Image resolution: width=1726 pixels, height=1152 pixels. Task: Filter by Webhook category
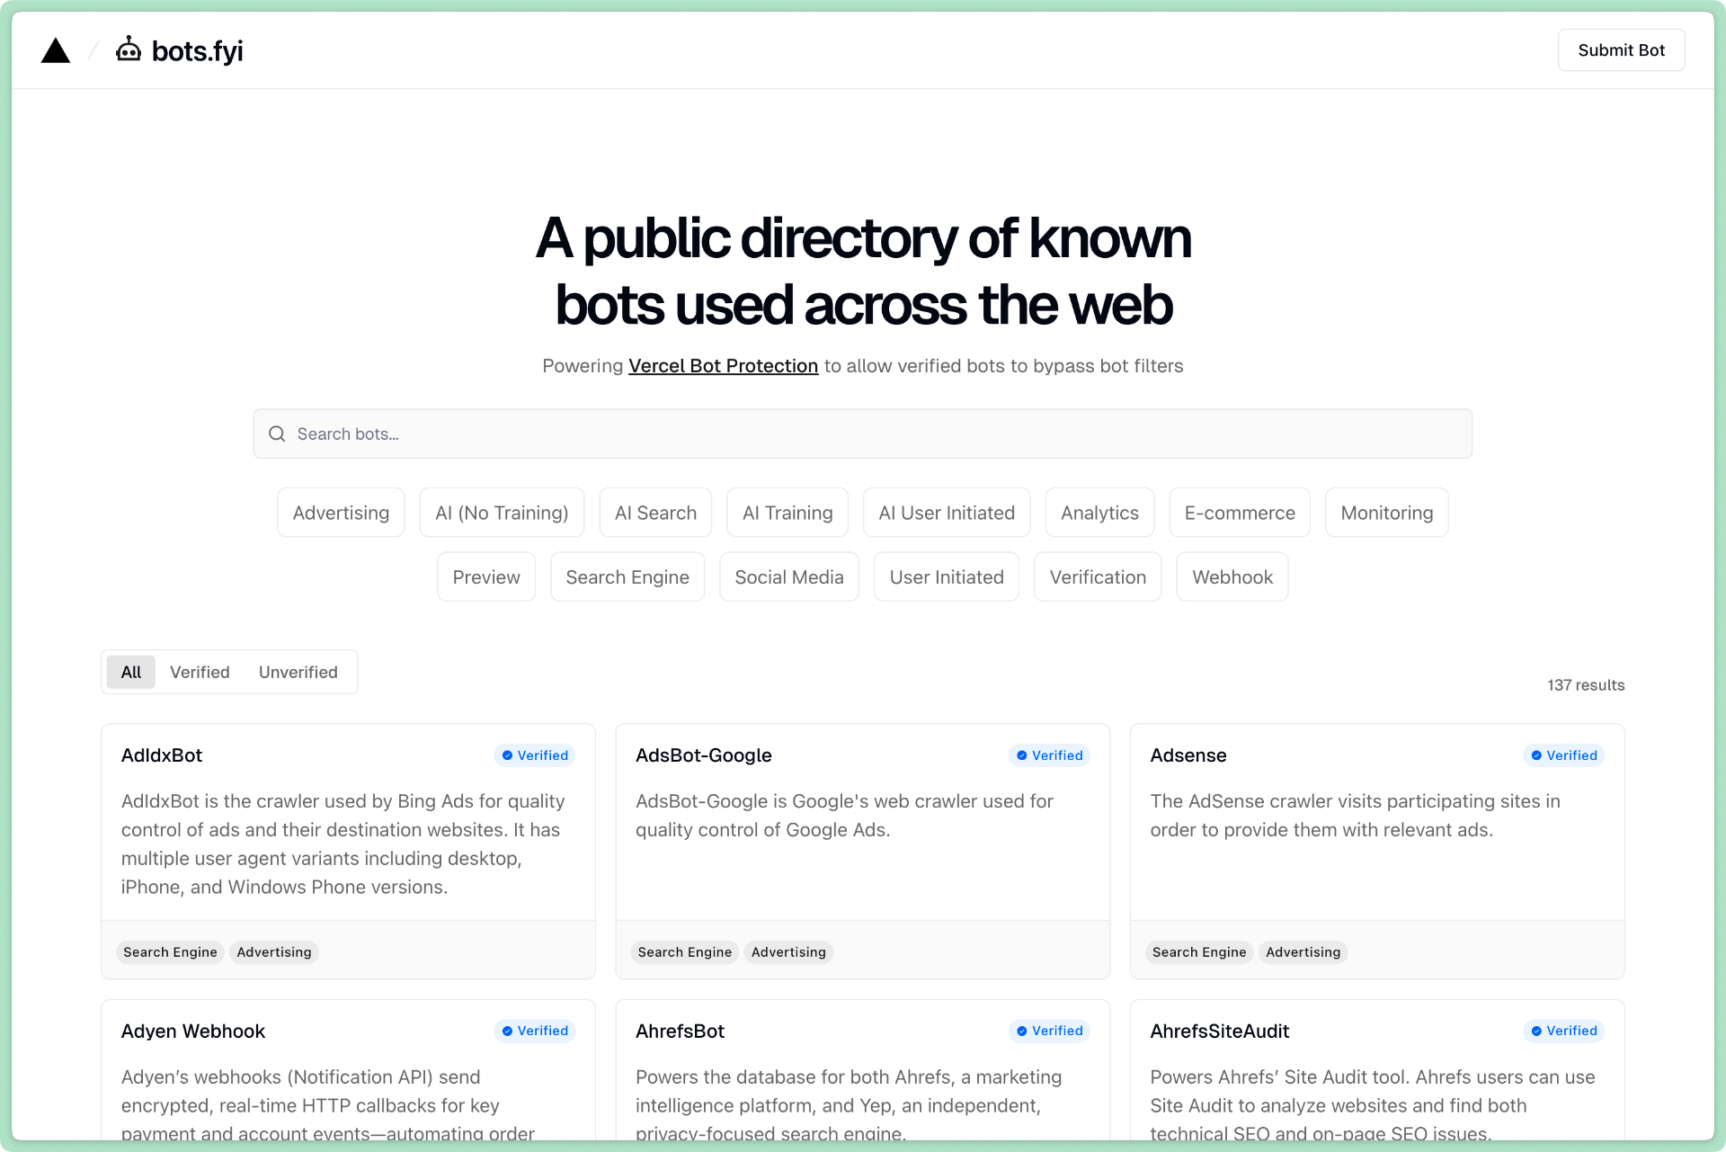(x=1232, y=577)
